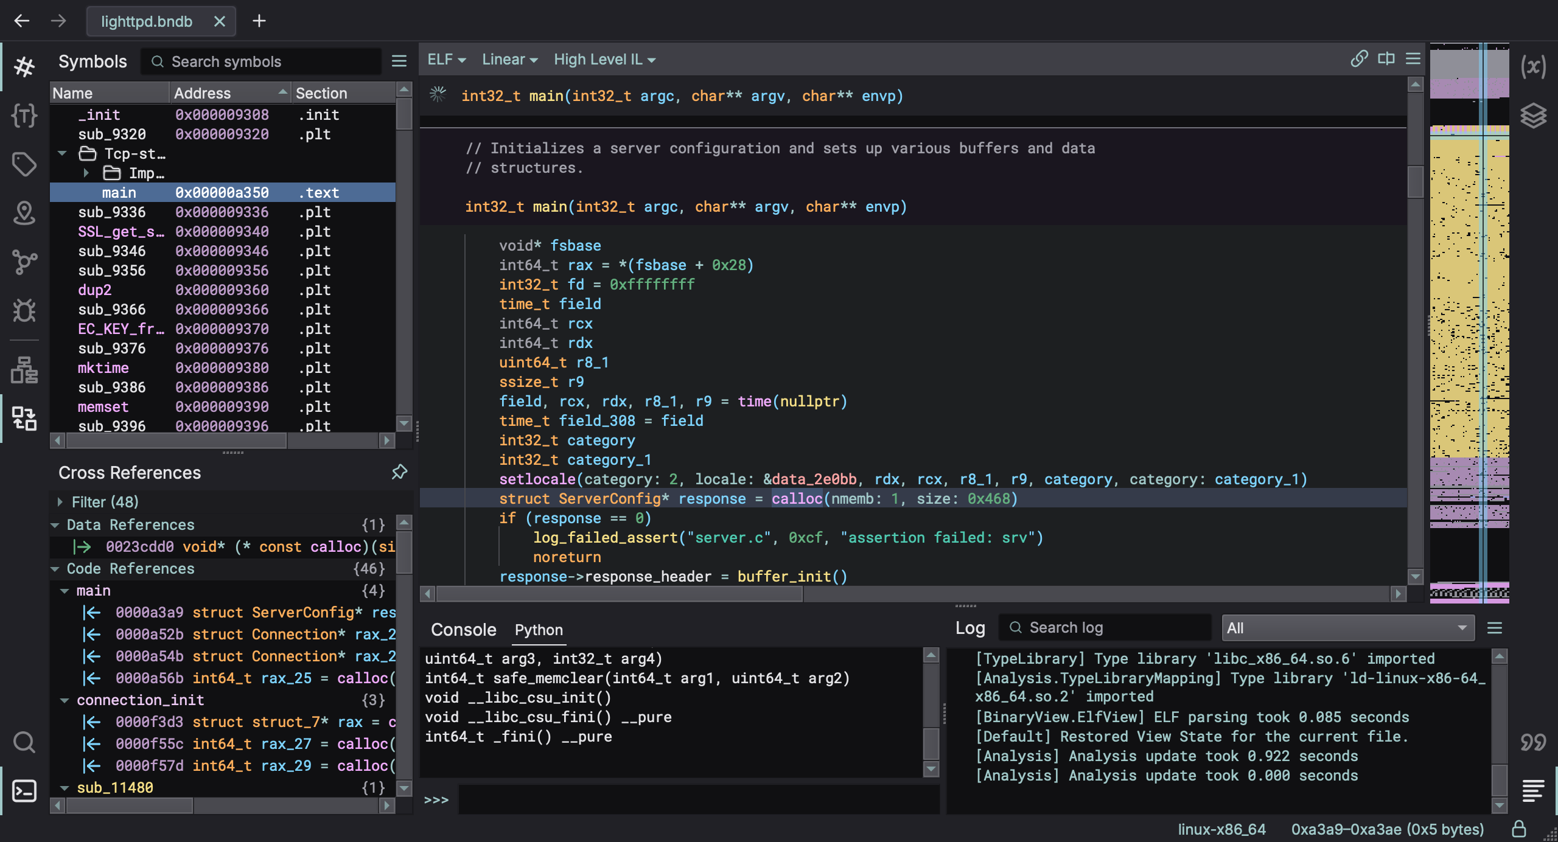
Task: Open the Search magnifier sidebar icon
Action: [x=24, y=742]
